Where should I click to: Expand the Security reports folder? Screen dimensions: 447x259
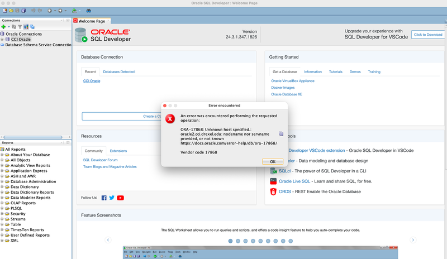click(x=2, y=214)
